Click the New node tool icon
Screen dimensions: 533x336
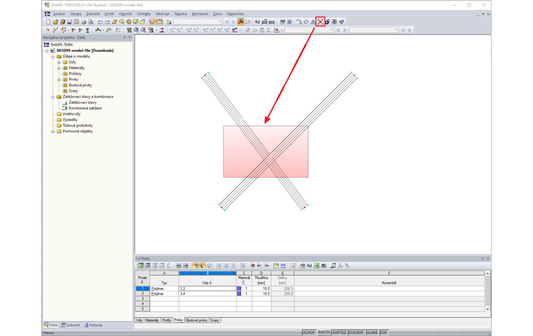click(47, 30)
